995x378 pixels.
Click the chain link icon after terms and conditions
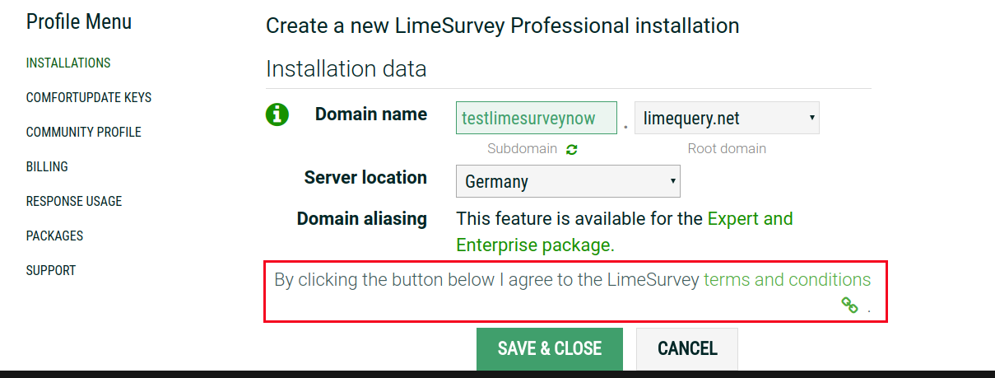pyautogui.click(x=849, y=306)
